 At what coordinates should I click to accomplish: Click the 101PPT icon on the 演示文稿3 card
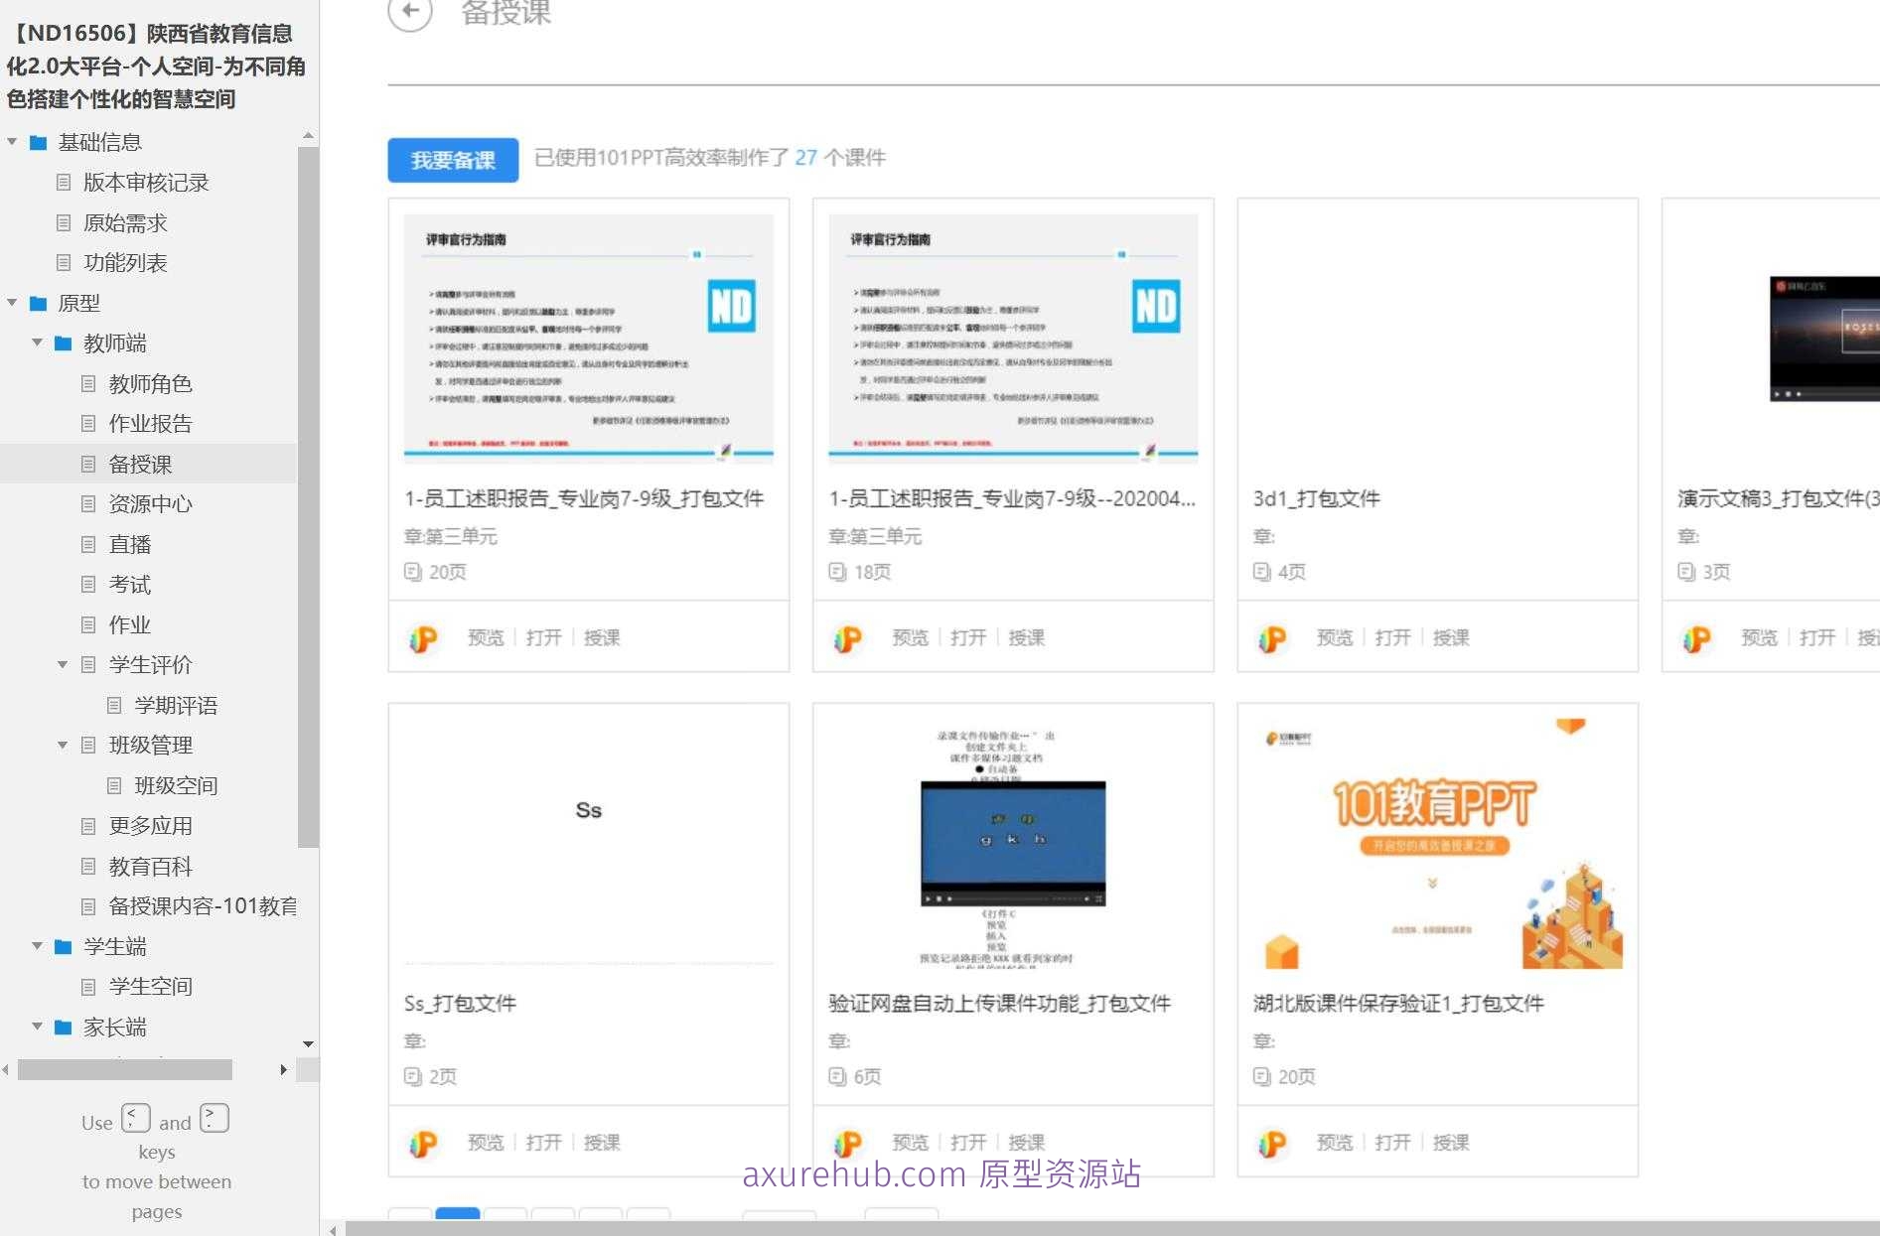pos(1697,638)
